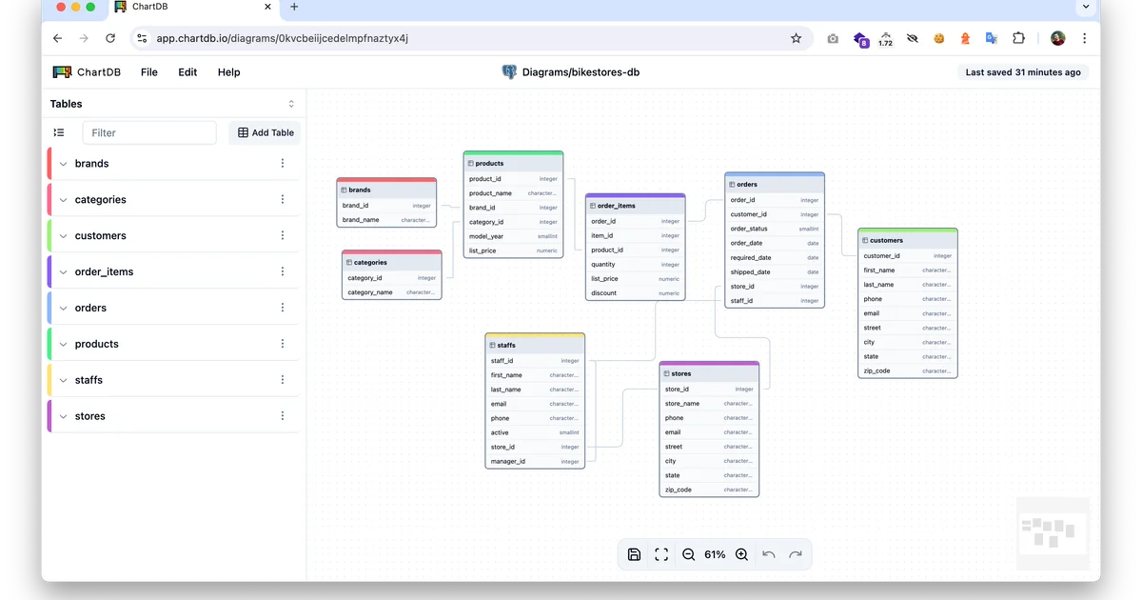Image resolution: width=1142 pixels, height=600 pixels.
Task: Click the save diagram icon
Action: (635, 554)
